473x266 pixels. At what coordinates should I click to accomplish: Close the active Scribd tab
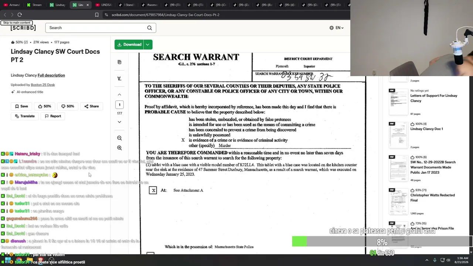coord(88,5)
